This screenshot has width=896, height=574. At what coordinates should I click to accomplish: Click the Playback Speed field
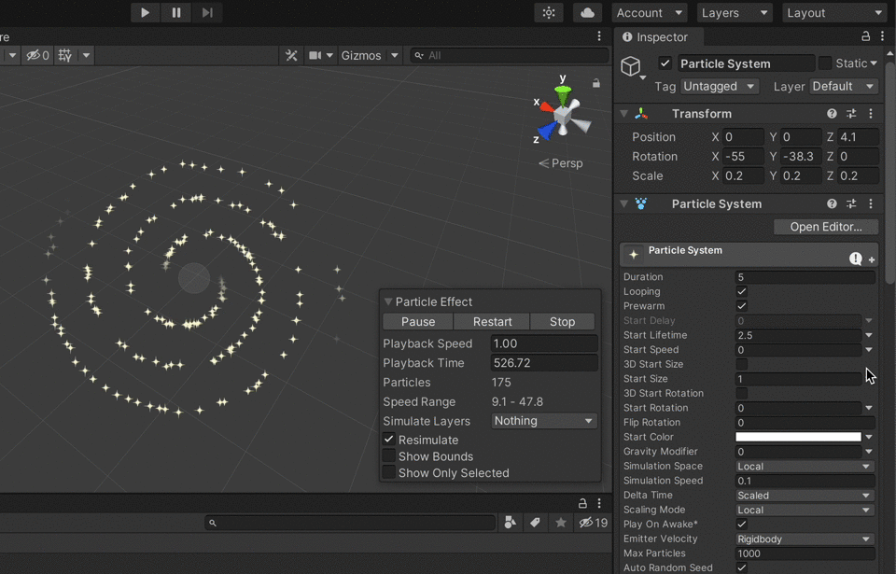tap(544, 343)
